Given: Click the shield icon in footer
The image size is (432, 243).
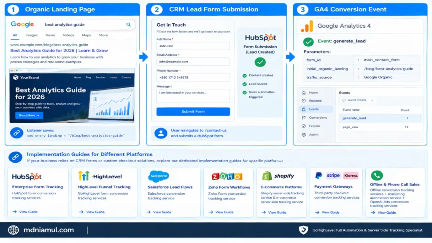Looking at the screenshot, I should [303, 230].
